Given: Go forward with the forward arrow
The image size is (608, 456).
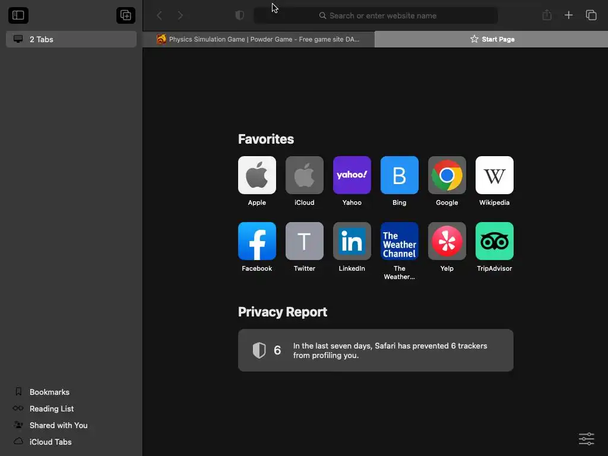Looking at the screenshot, I should tap(180, 15).
